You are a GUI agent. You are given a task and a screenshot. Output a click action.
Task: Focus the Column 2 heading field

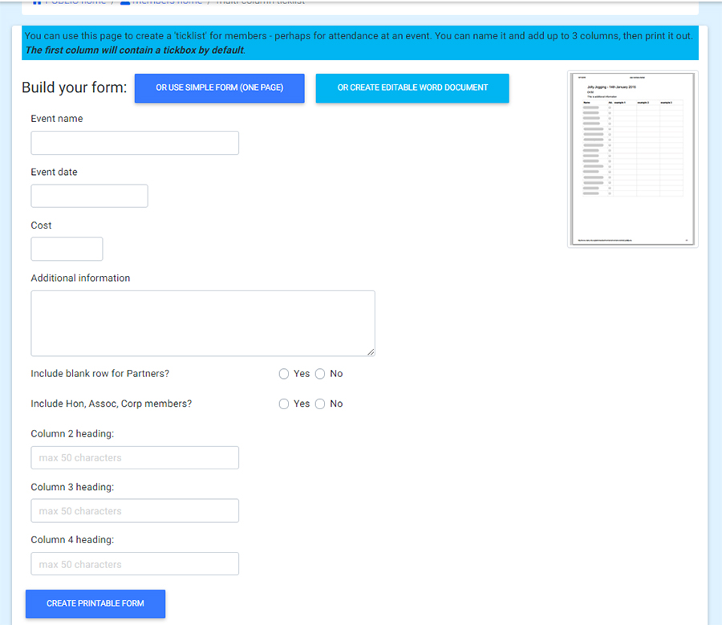[135, 458]
